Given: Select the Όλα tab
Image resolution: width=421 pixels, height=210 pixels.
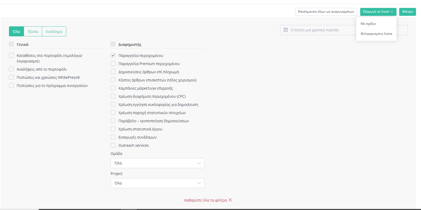Looking at the screenshot, I should click(16, 31).
